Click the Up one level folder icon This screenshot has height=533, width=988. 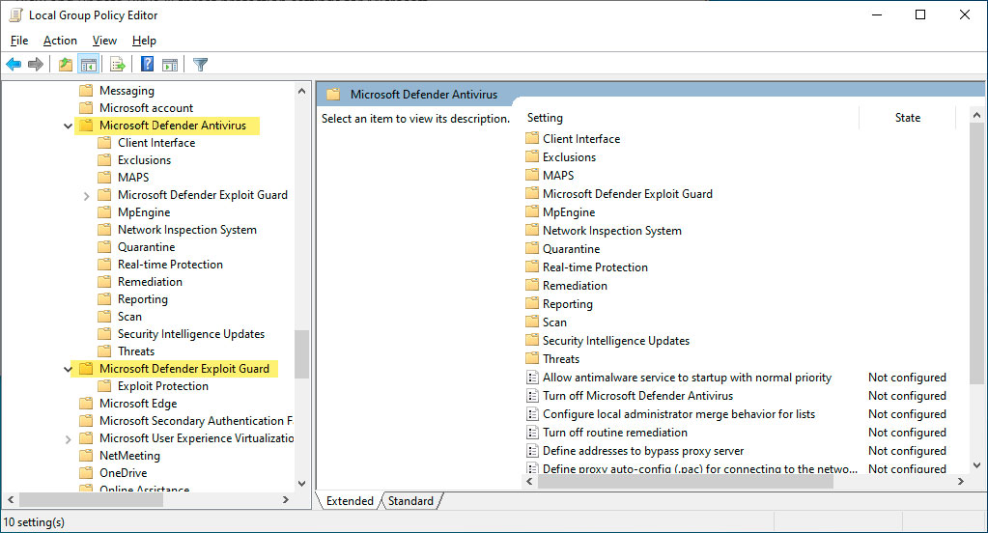click(x=65, y=65)
